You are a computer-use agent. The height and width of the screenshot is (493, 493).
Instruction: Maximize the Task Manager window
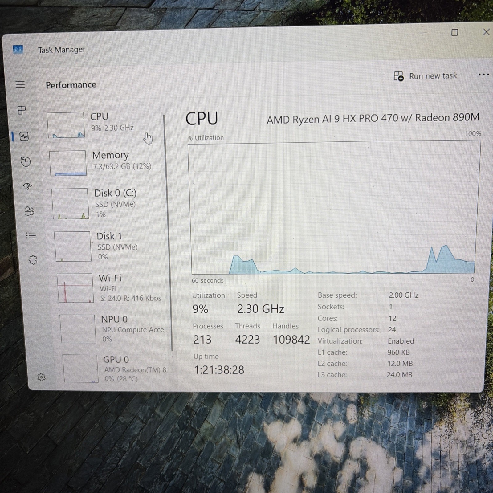tap(454, 32)
